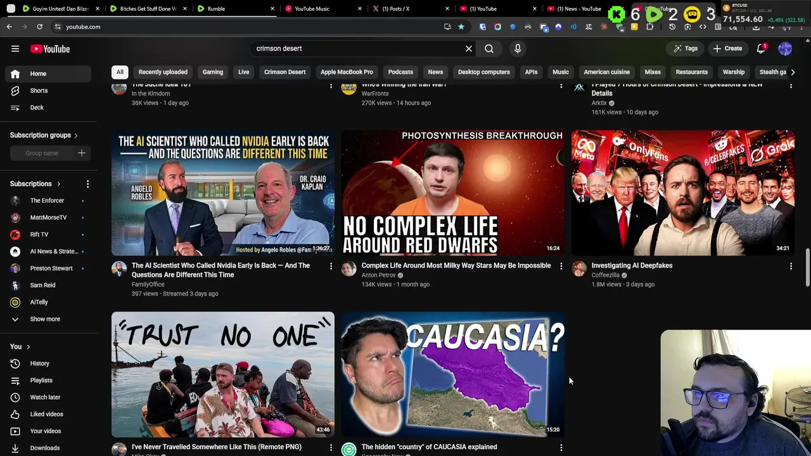Open the No Complex Life Red Dwarfs thumbnail
Screen dimensions: 811x456
click(453, 193)
